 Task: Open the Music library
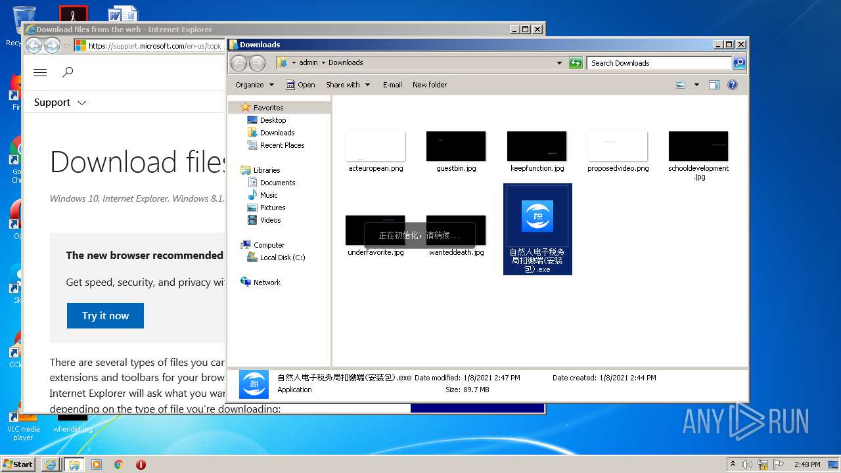[x=269, y=195]
